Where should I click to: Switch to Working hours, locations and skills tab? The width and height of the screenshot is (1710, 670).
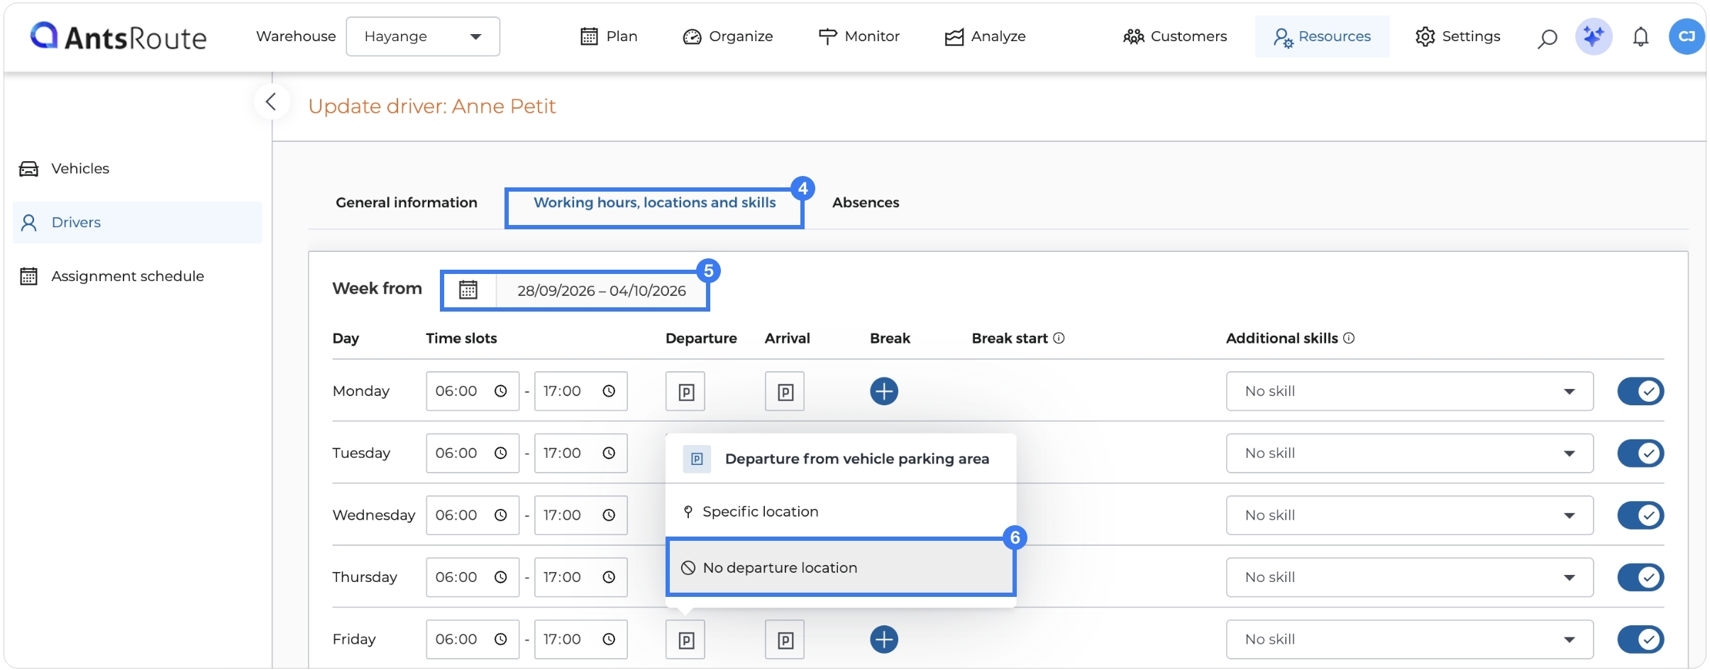coord(654,202)
